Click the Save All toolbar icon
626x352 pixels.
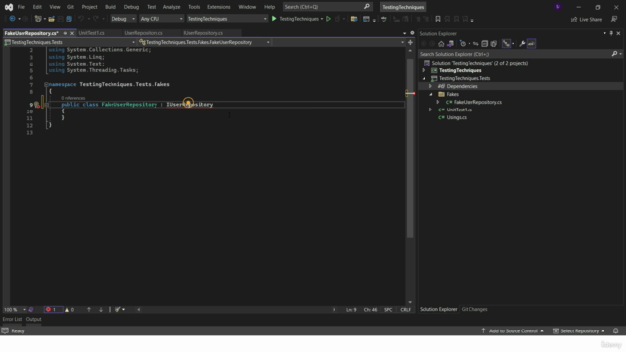(x=69, y=19)
